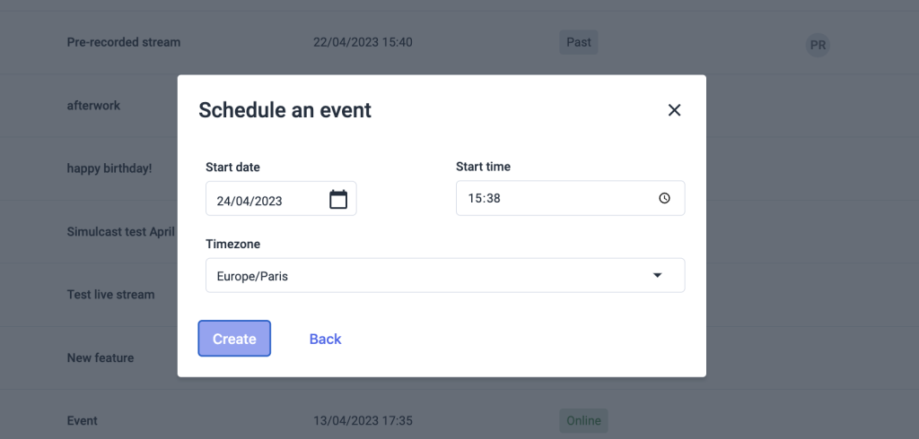
Task: Open the calendar picker icon
Action: click(x=338, y=199)
